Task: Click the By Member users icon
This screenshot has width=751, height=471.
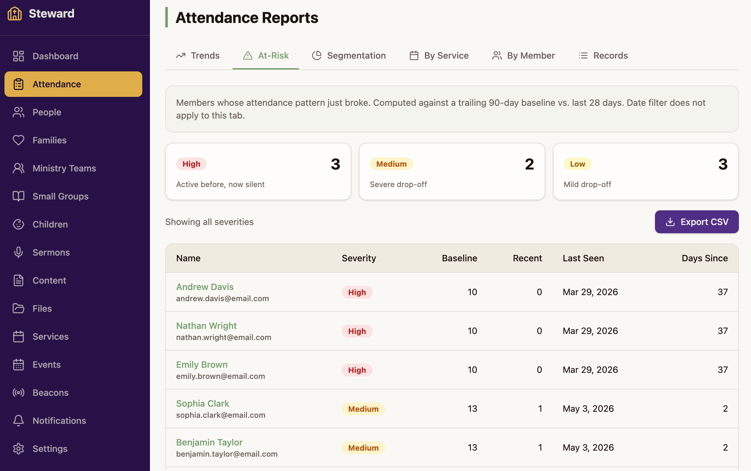Action: [x=497, y=55]
